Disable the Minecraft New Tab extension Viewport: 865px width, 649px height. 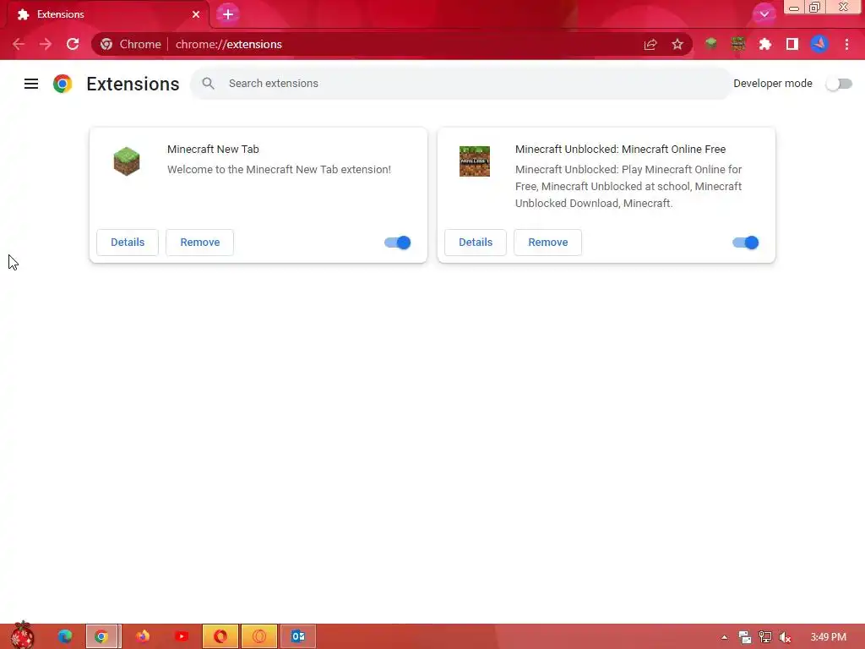pyautogui.click(x=398, y=243)
